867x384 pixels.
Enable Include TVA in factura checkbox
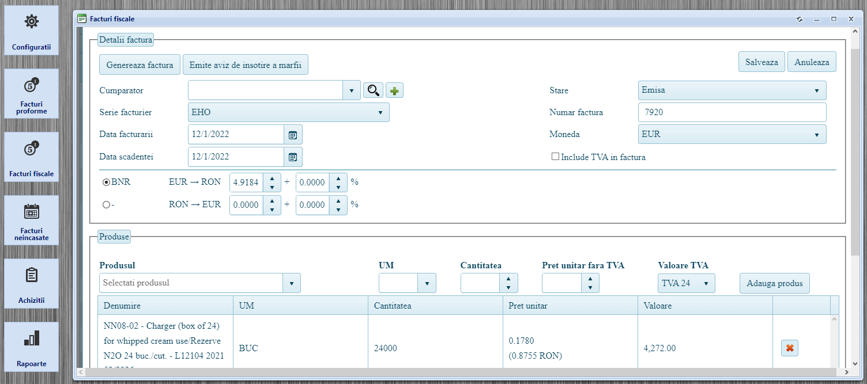tap(556, 157)
